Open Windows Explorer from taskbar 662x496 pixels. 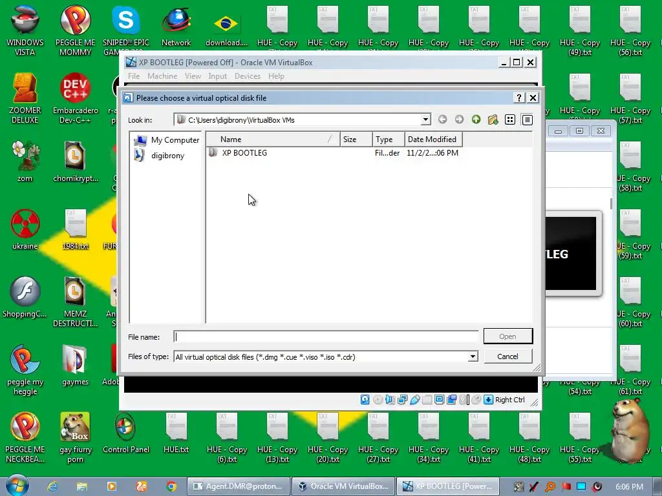pyautogui.click(x=82, y=486)
